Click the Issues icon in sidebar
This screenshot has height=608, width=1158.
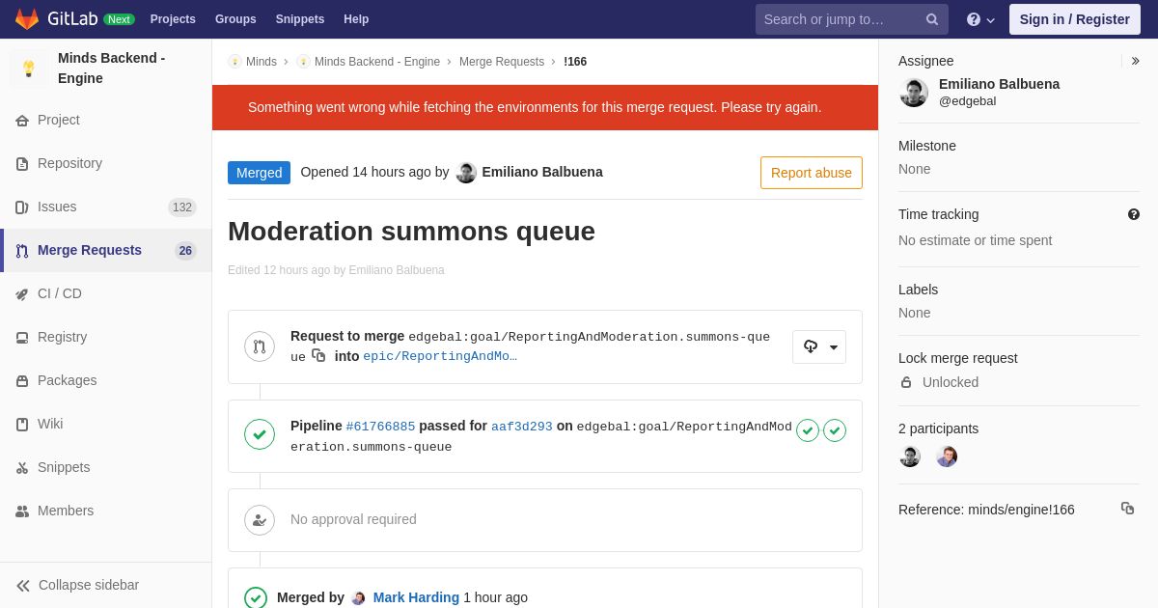tap(22, 207)
